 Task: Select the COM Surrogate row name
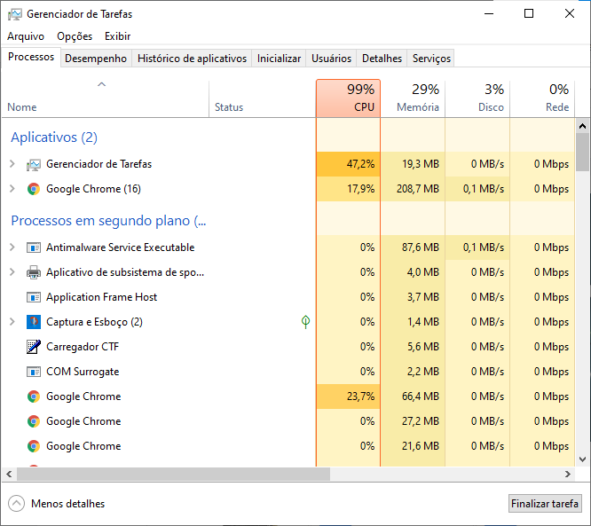point(83,372)
